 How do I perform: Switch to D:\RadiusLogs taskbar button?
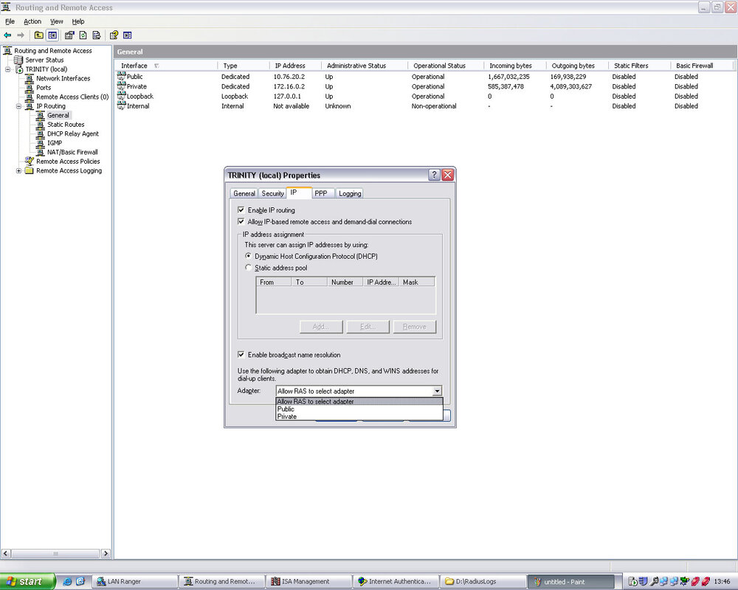[x=483, y=582]
